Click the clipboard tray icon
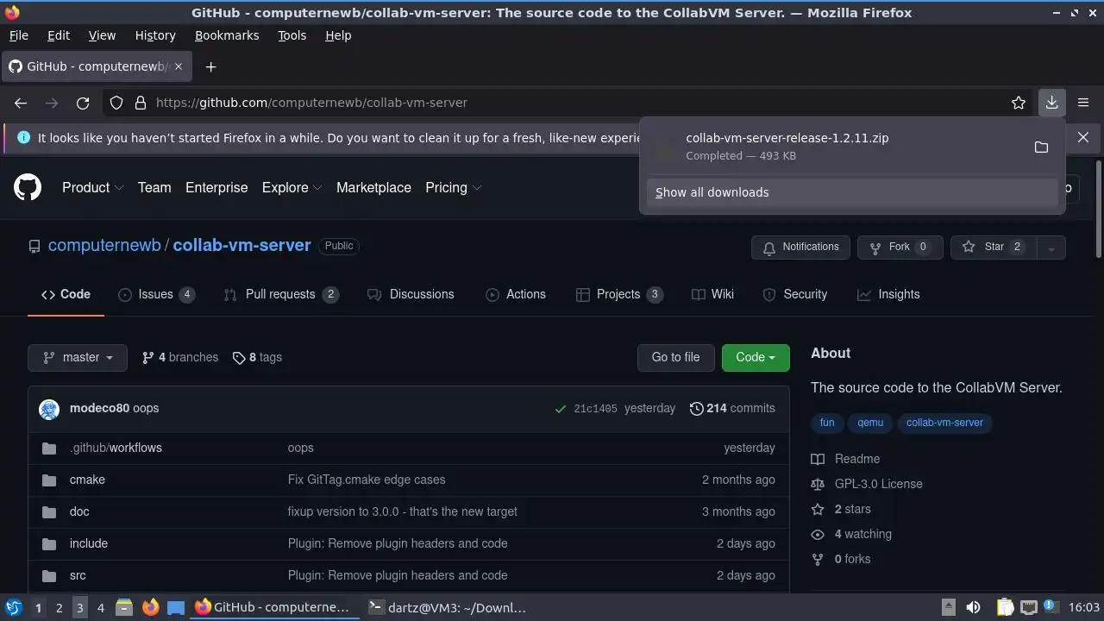This screenshot has width=1104, height=621. tap(1005, 607)
